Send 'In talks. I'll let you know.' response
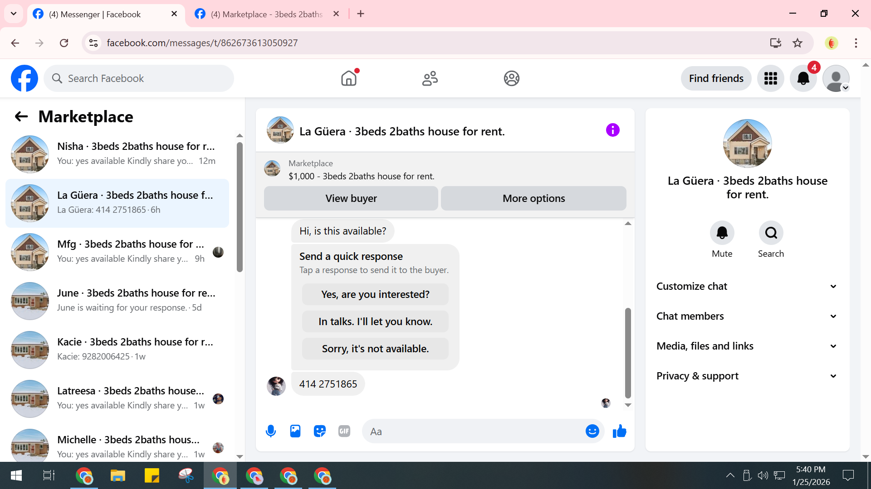Screen dimensions: 871x489 click(x=375, y=321)
